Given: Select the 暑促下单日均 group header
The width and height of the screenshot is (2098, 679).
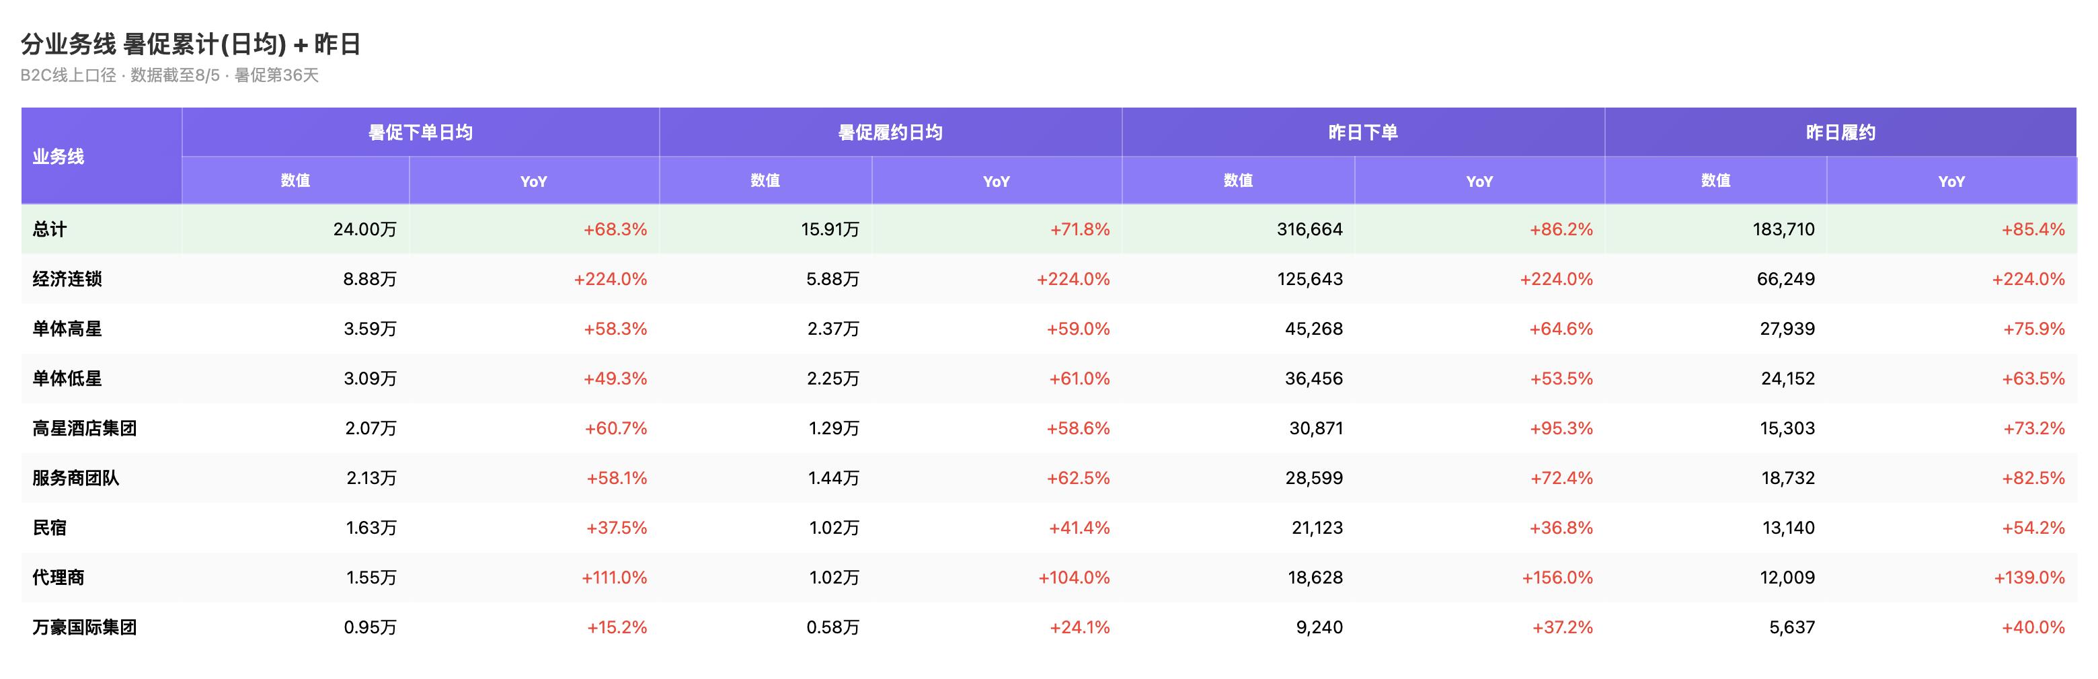Looking at the screenshot, I should (x=420, y=132).
